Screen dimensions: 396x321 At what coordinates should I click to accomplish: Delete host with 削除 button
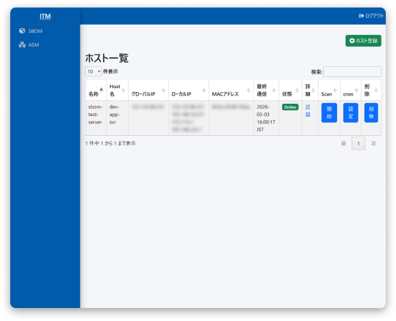371,113
